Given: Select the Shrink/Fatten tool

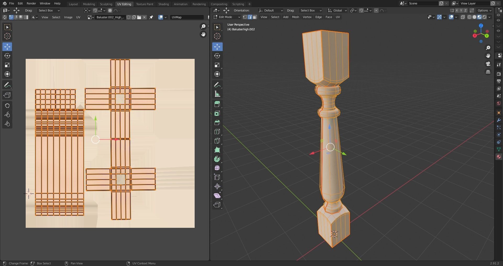Looking at the screenshot, I should pyautogui.click(x=217, y=186).
